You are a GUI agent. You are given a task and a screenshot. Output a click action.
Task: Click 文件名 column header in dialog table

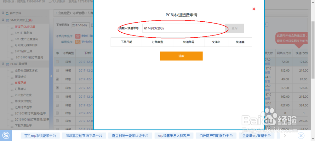point(216,42)
